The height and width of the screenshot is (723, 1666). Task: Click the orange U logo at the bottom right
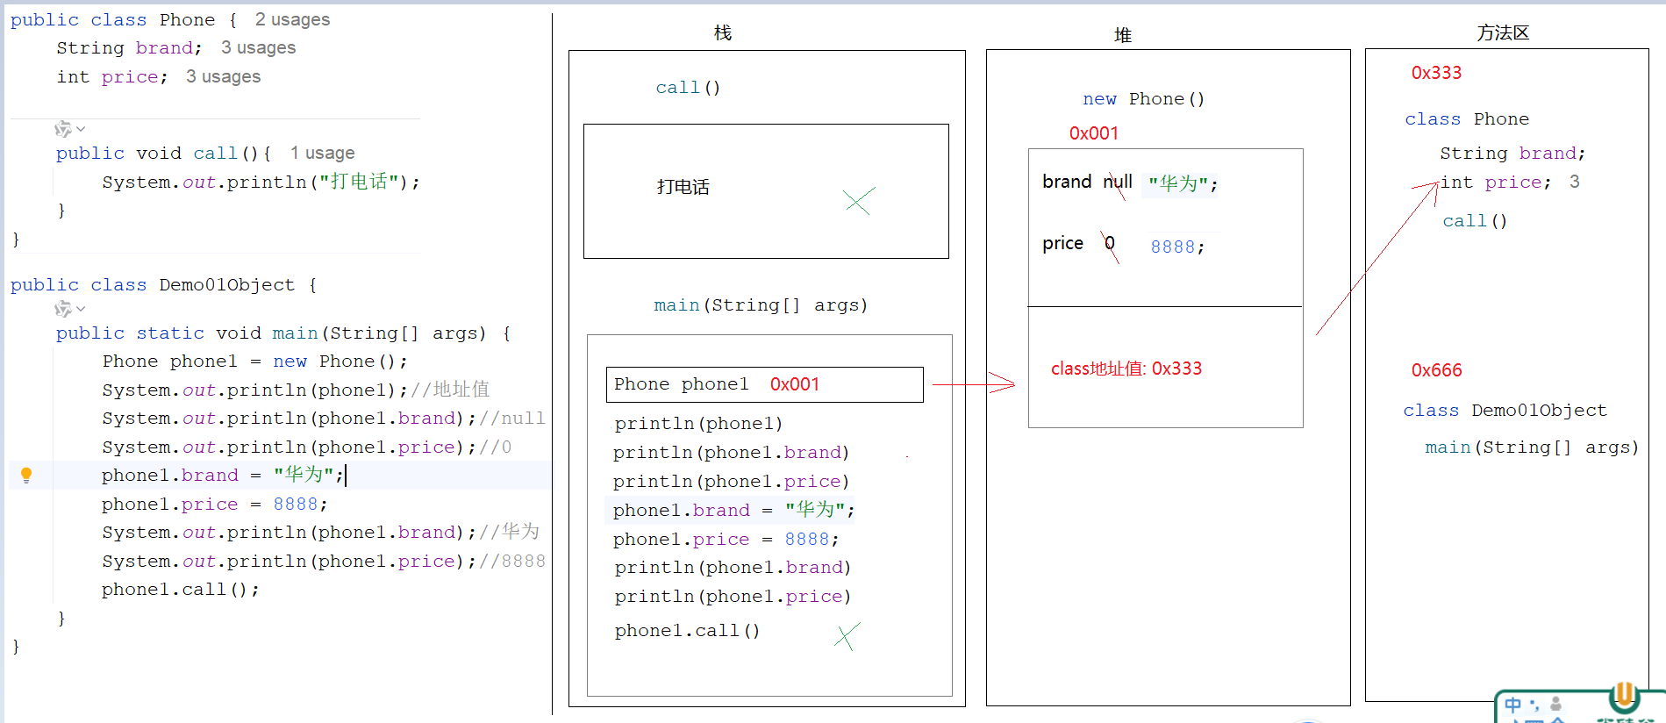point(1624,697)
